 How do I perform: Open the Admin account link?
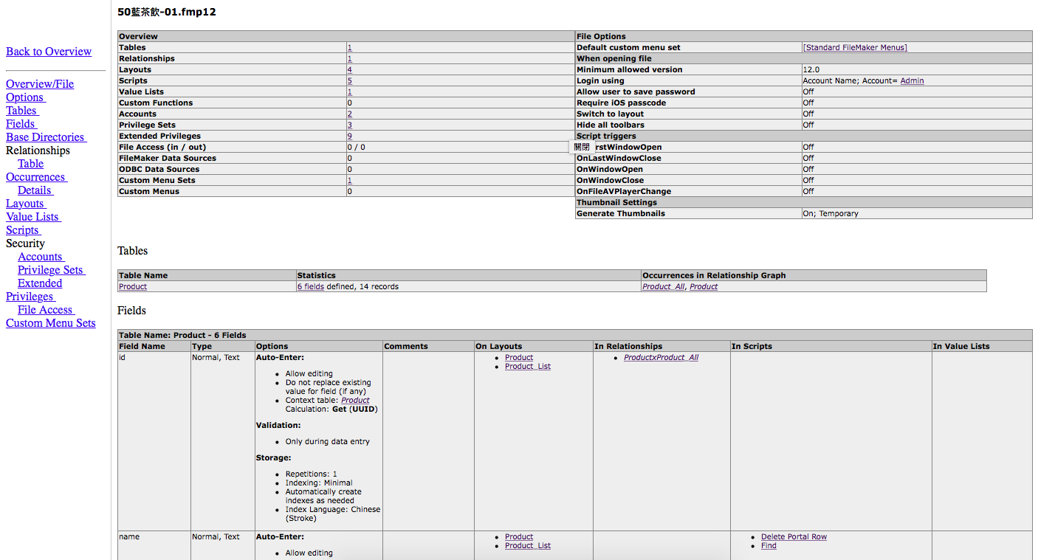pyautogui.click(x=912, y=80)
